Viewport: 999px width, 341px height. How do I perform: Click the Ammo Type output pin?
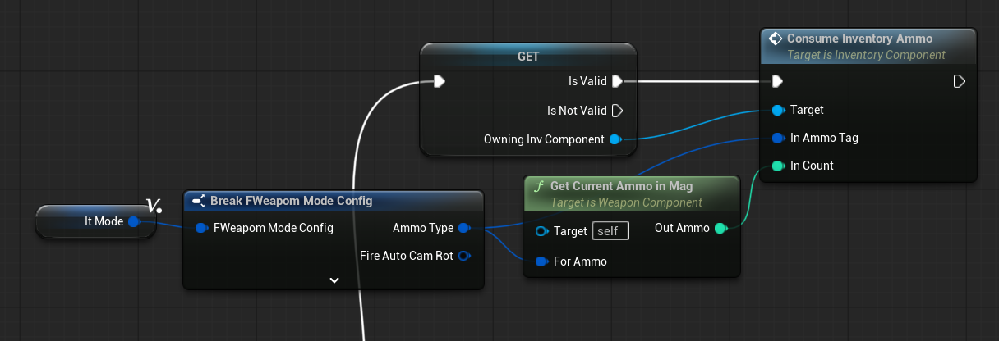point(464,228)
